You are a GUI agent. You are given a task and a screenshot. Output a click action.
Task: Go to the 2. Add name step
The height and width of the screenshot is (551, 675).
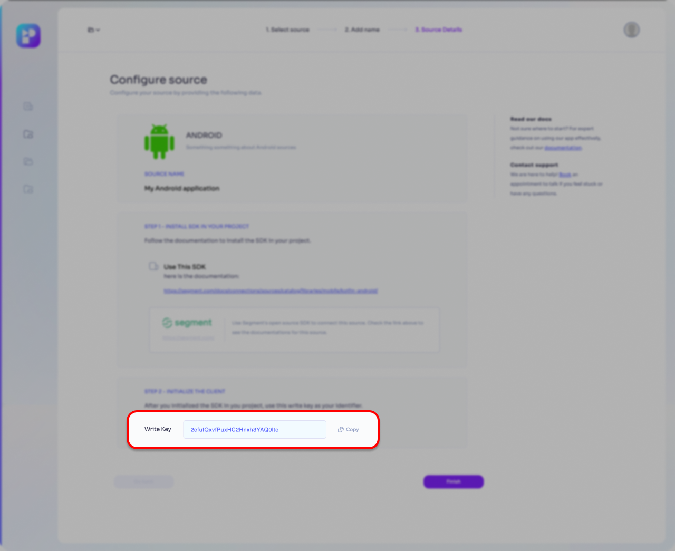tap(362, 30)
